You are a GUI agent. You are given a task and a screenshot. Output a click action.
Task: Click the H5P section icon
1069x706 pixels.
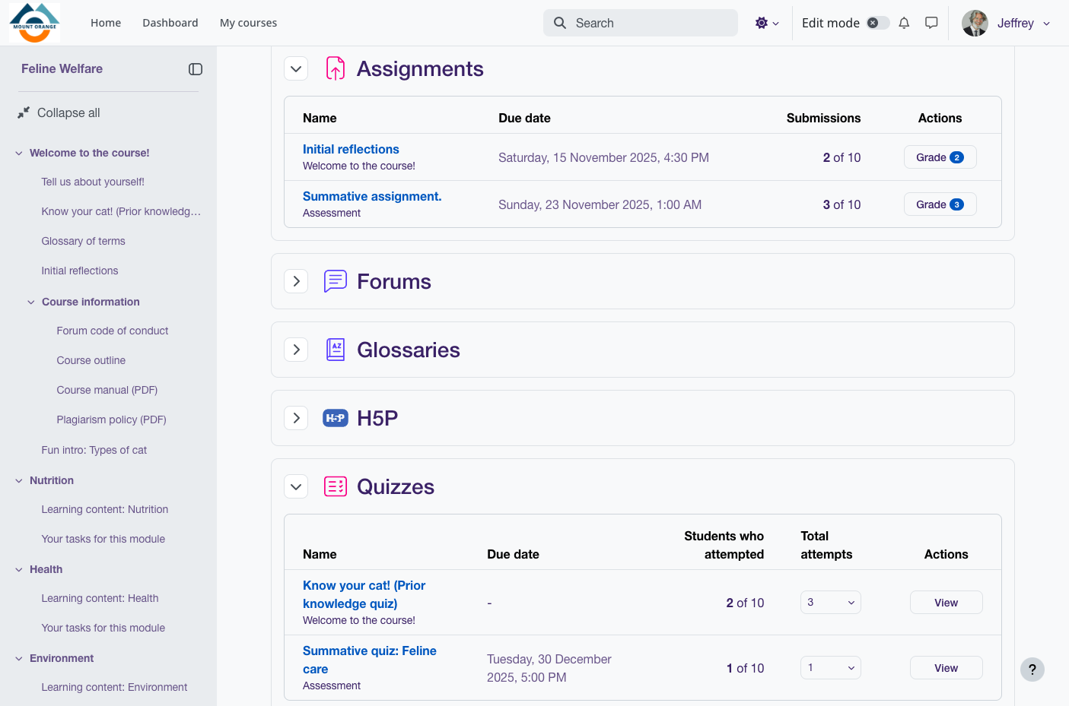point(336,418)
